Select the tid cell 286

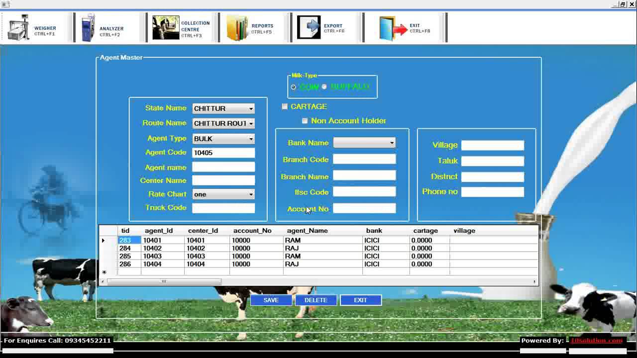click(x=129, y=264)
